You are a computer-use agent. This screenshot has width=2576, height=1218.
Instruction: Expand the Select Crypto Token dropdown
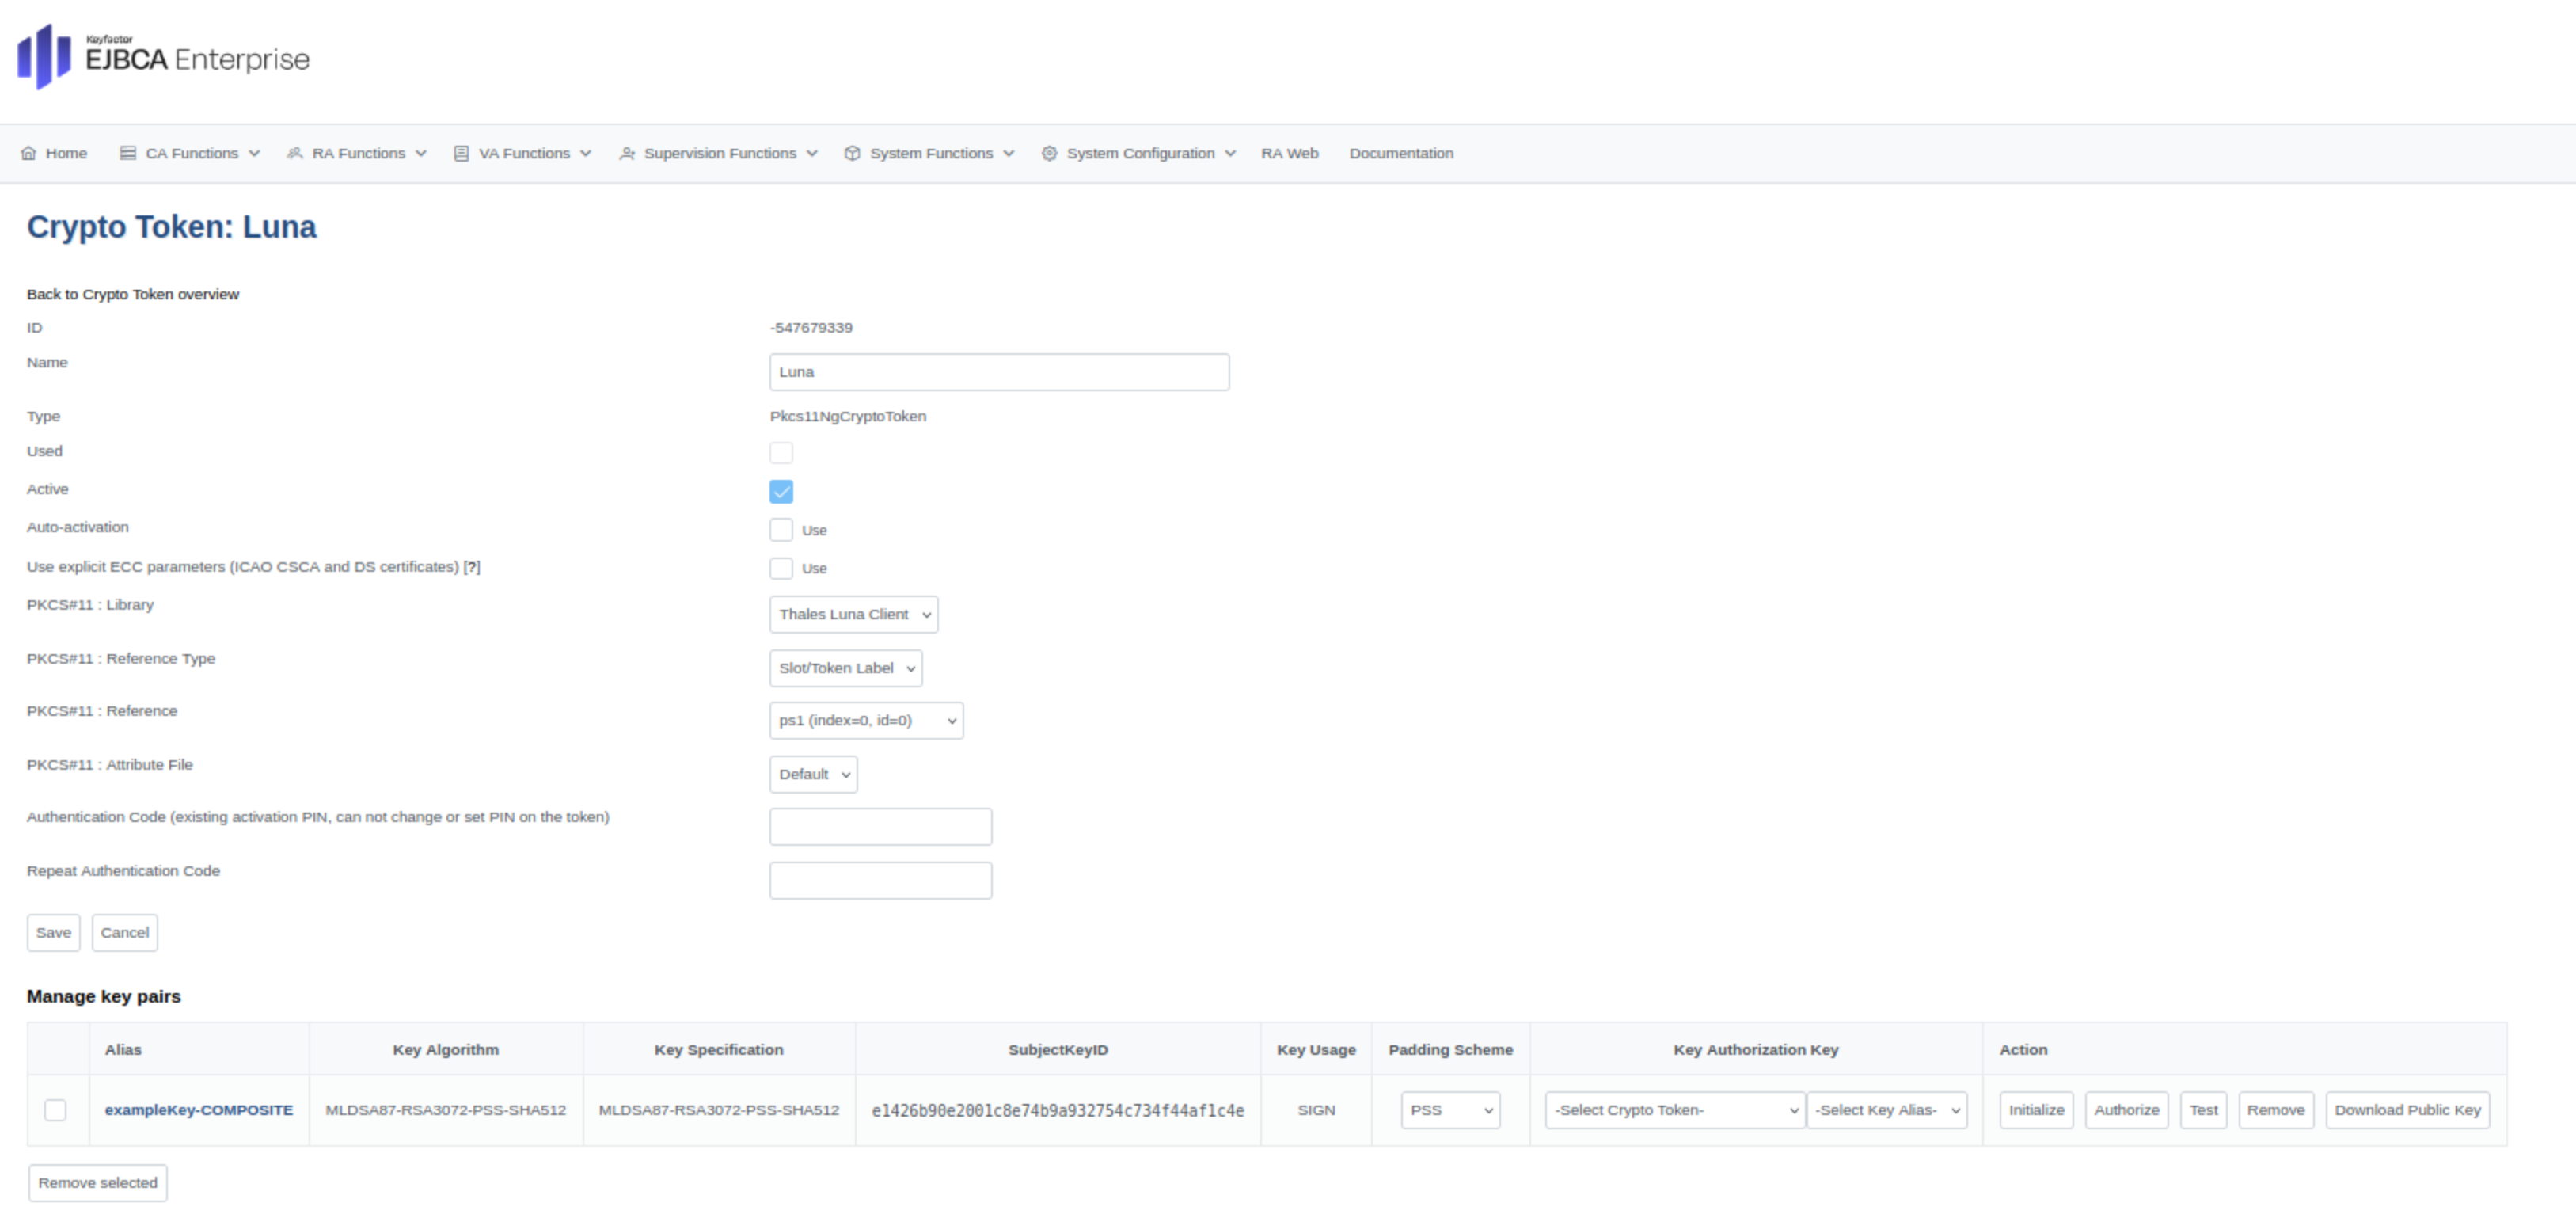pos(1674,1110)
